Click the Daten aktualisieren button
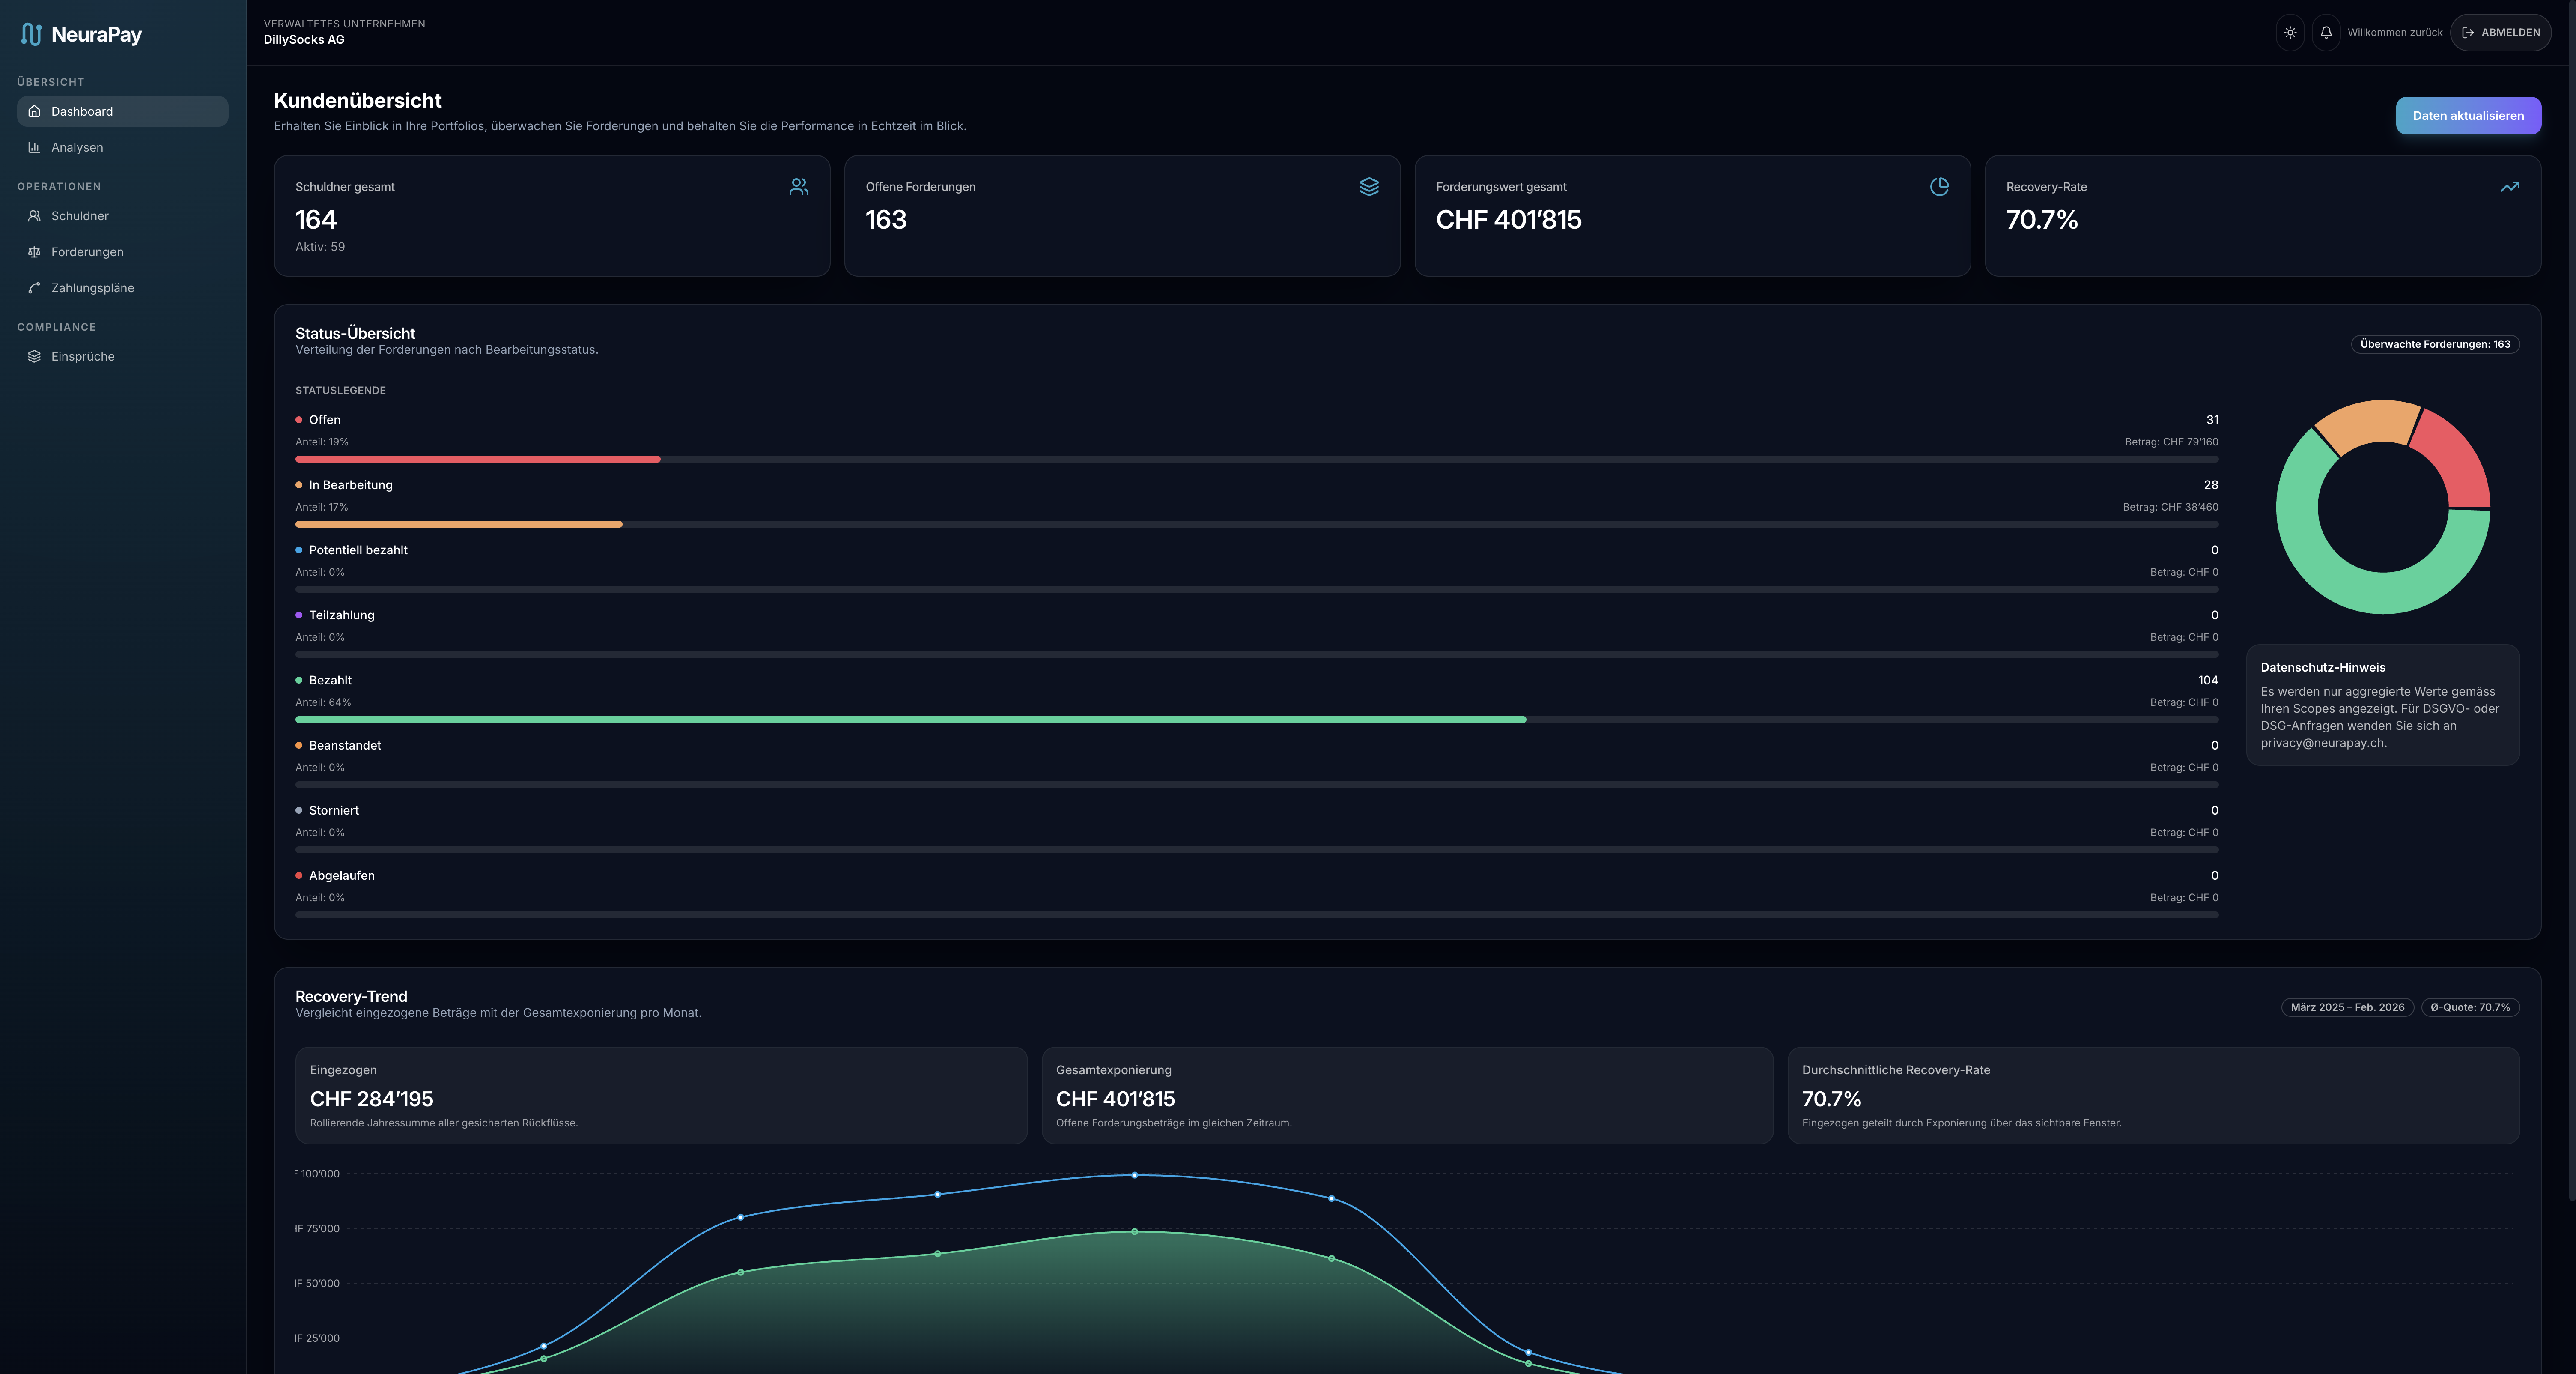Viewport: 2576px width, 1374px height. tap(2468, 115)
